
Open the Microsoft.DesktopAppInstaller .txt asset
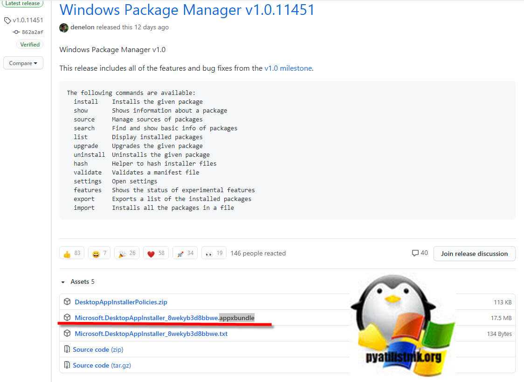coord(151,334)
